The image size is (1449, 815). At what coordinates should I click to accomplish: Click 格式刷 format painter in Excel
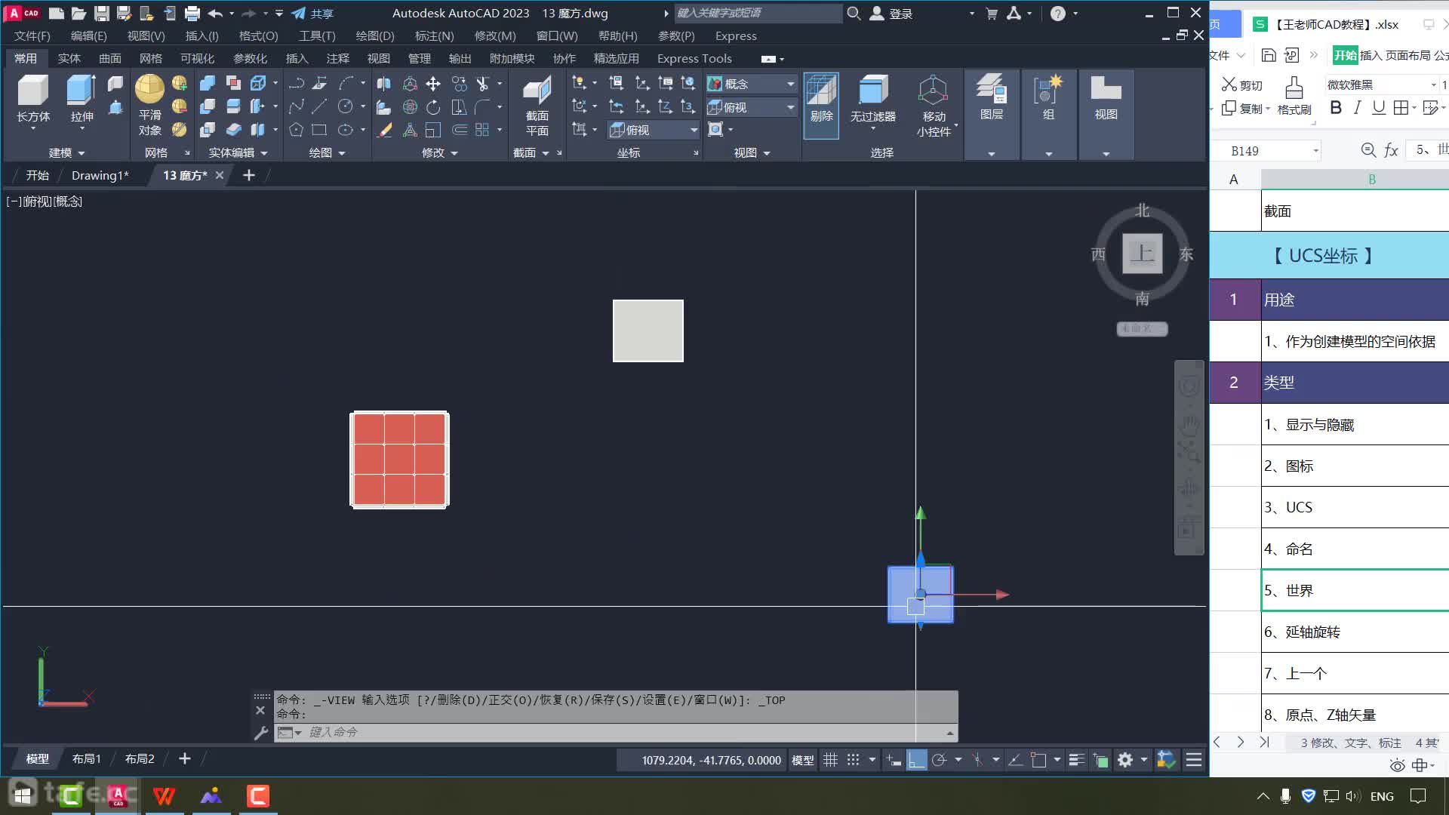pyautogui.click(x=1294, y=97)
